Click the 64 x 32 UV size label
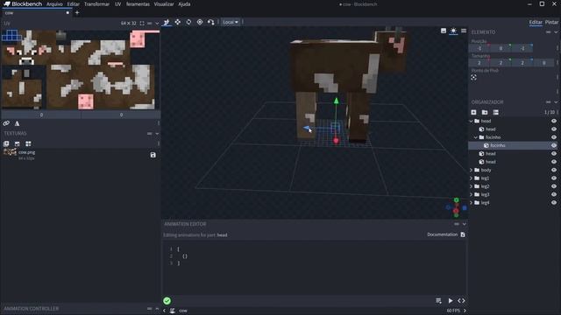 (x=129, y=24)
